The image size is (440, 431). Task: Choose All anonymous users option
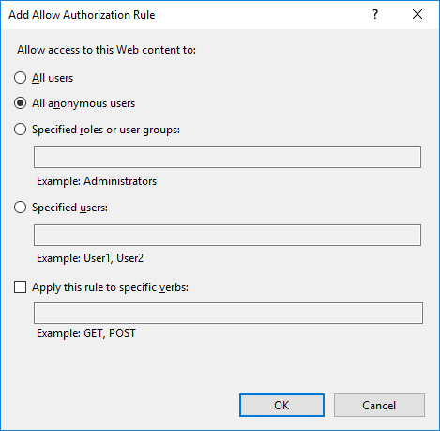click(20, 103)
